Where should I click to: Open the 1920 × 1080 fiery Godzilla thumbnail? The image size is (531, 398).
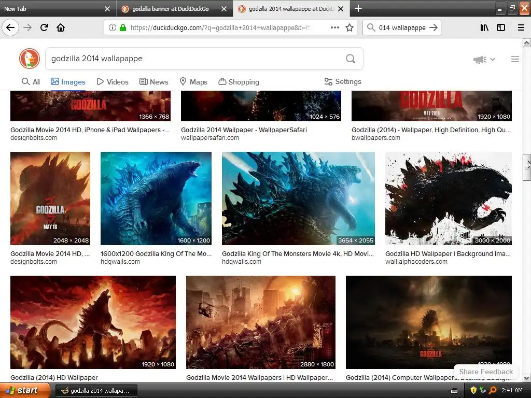click(93, 322)
